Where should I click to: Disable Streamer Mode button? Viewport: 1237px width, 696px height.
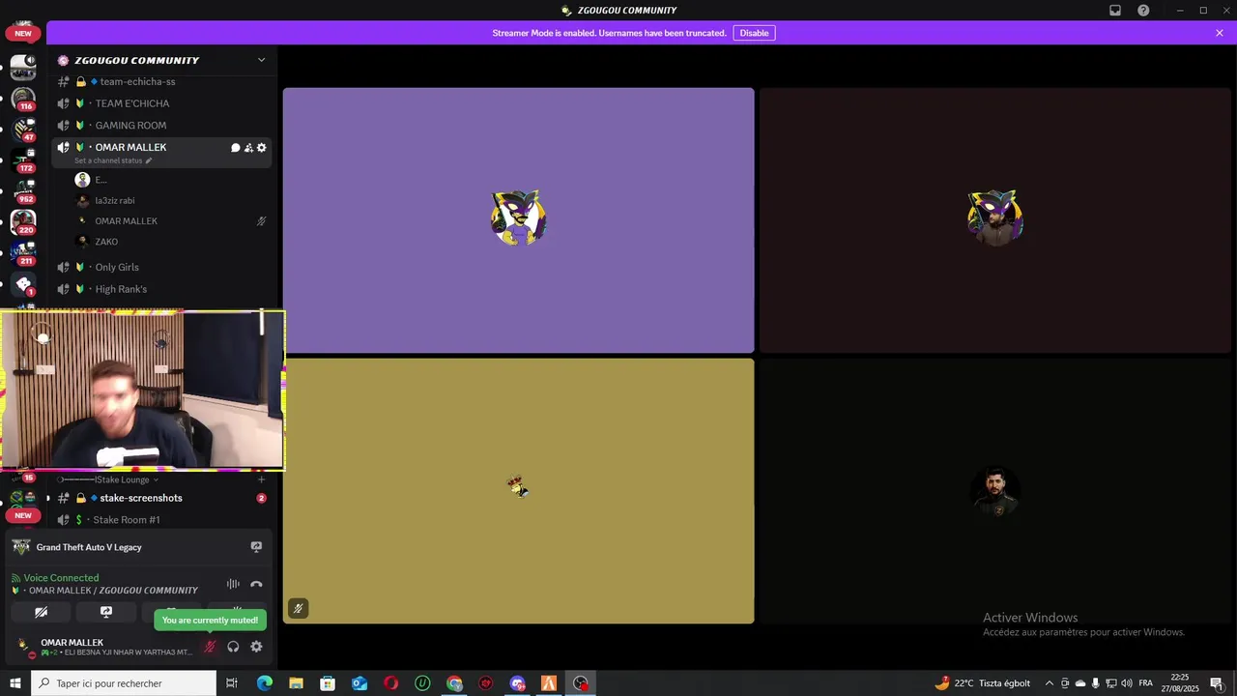coord(754,33)
